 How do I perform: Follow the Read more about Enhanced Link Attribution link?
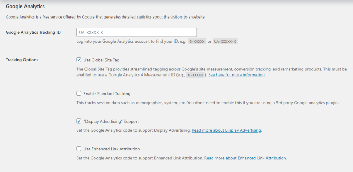pyautogui.click(x=245, y=158)
